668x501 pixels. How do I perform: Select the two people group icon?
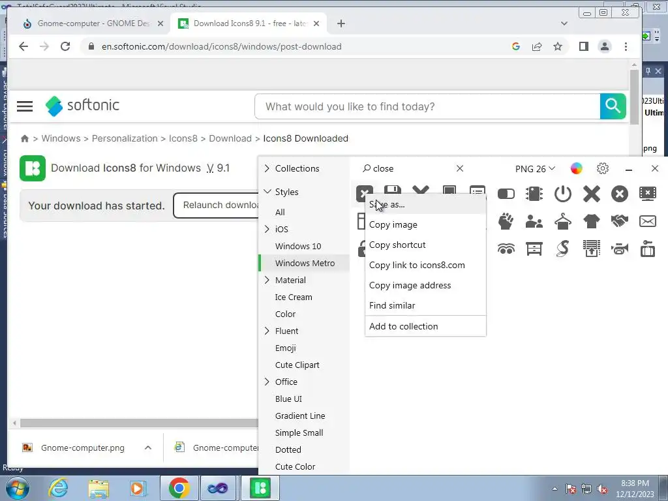coord(534,222)
